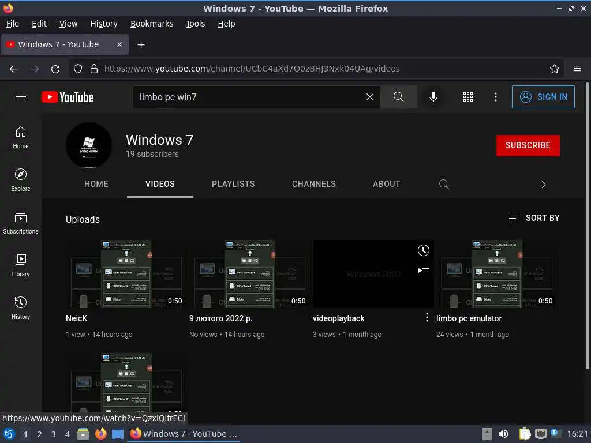Screen dimensions: 591x443
Task: Click the YouTube logo
Action: pyautogui.click(x=68, y=97)
